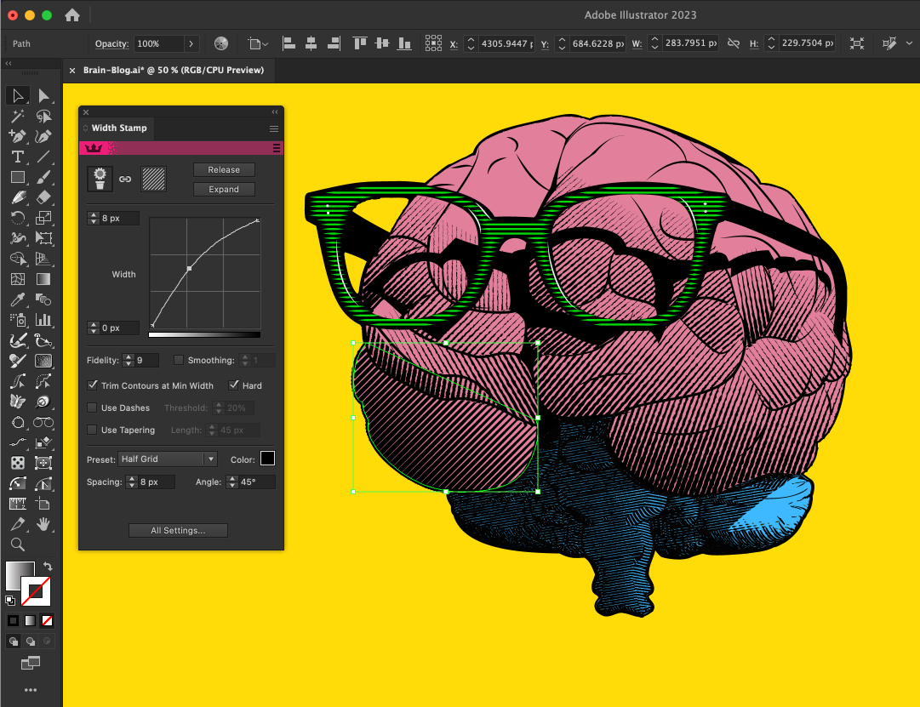
Task: Select the Free Transform tool
Action: [x=43, y=238]
